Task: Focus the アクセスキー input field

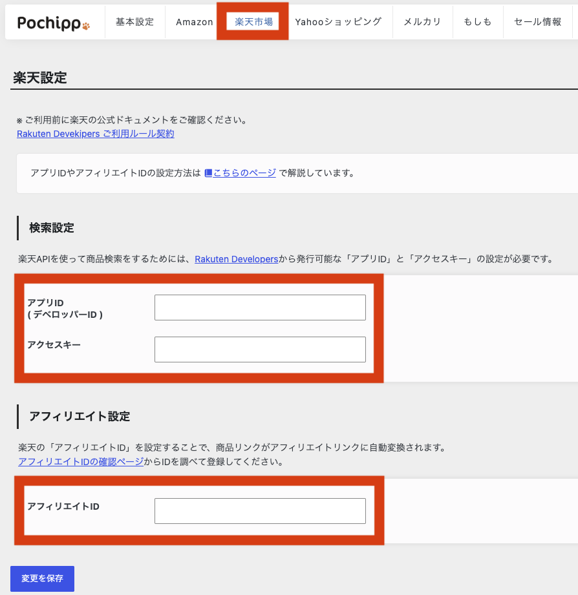Action: [x=260, y=349]
